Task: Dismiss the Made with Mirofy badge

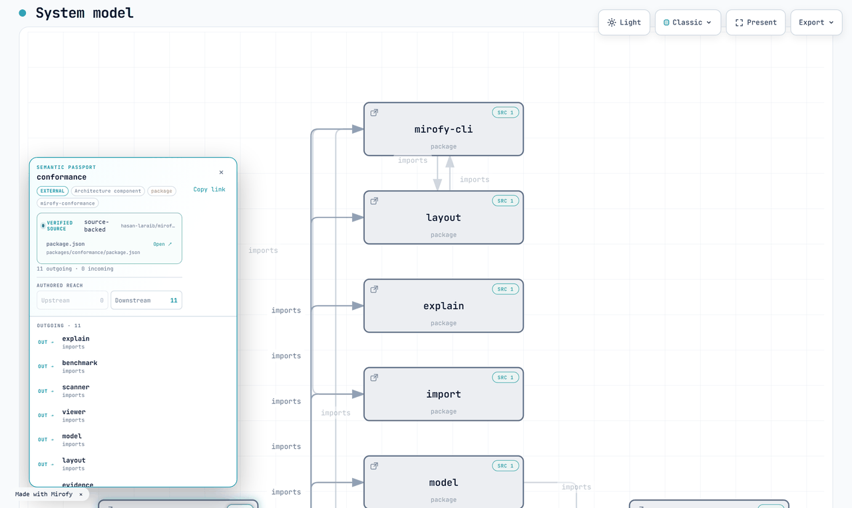Action: 81,495
